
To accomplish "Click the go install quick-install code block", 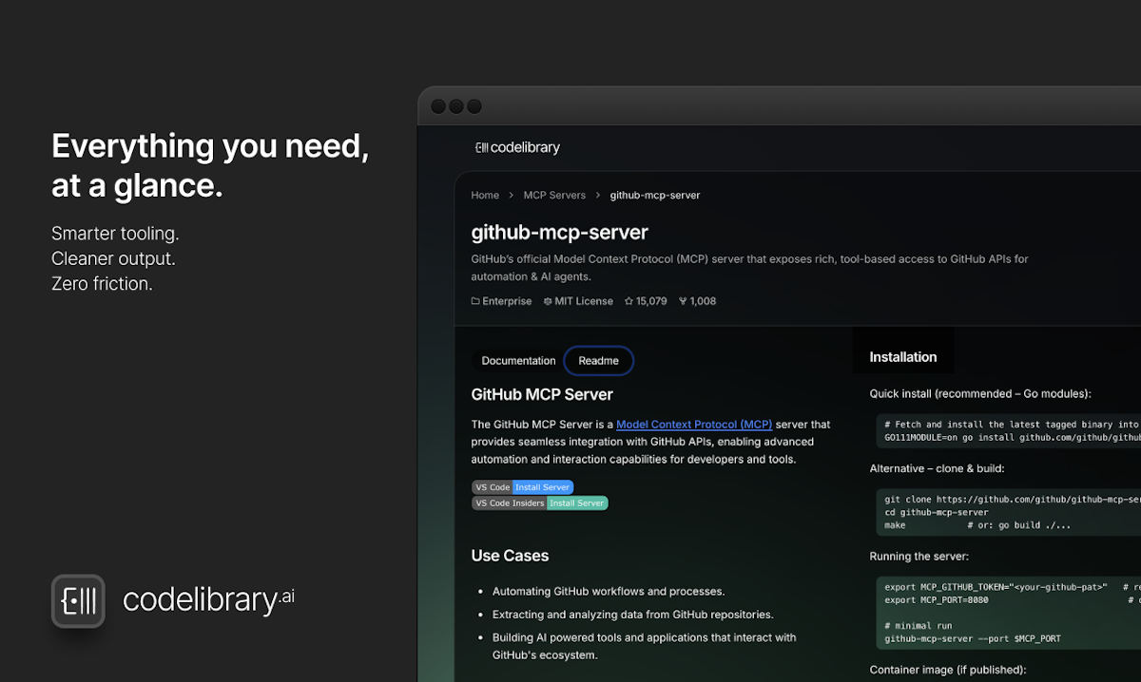I will click(1009, 431).
